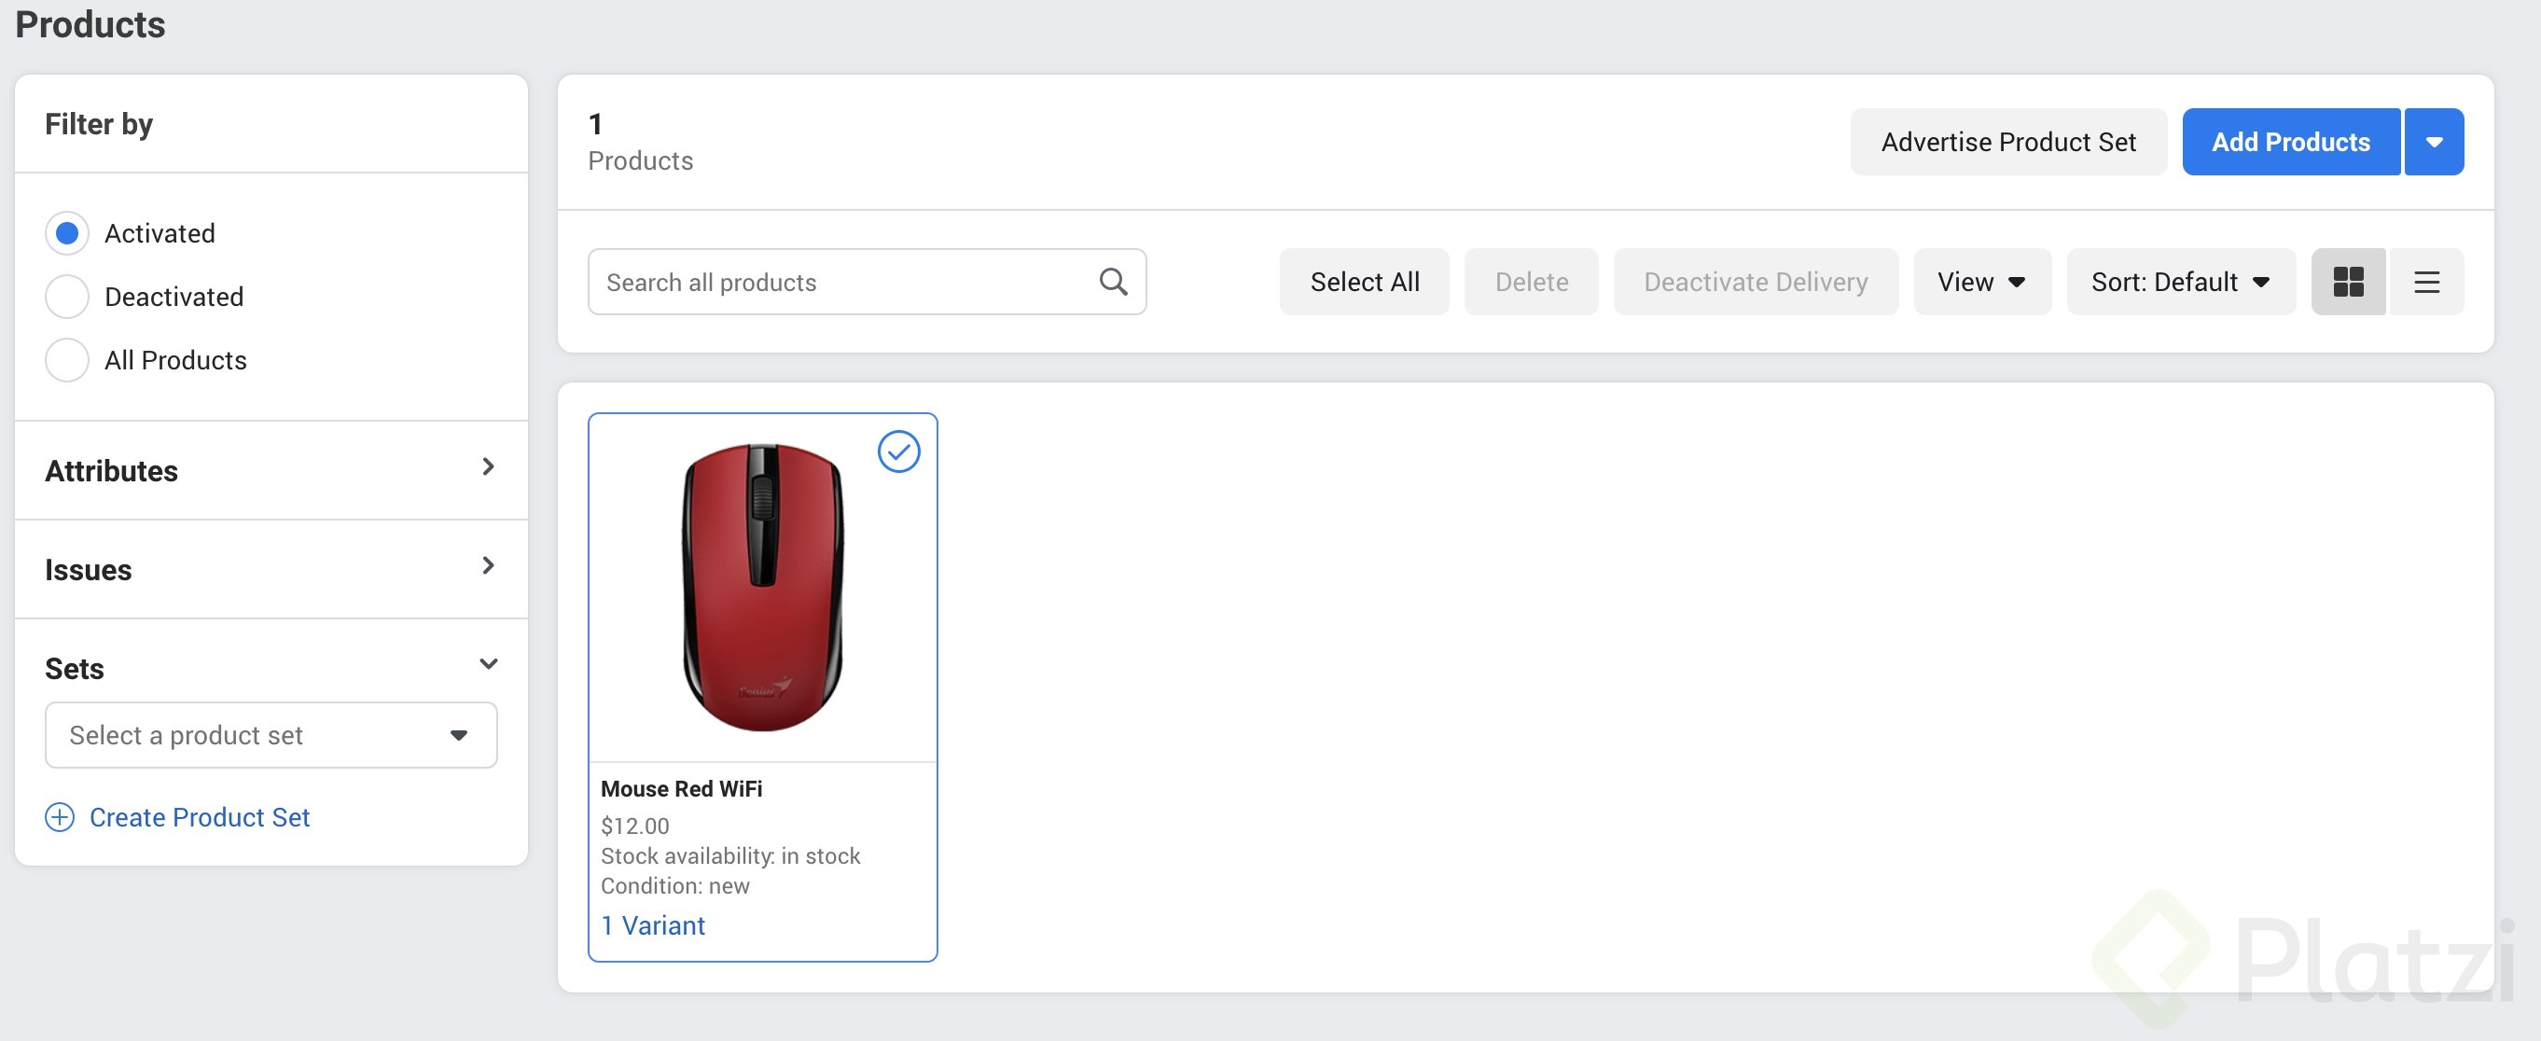Click the Mouse Red WiFi product title
This screenshot has height=1041, width=2541.
click(x=682, y=788)
